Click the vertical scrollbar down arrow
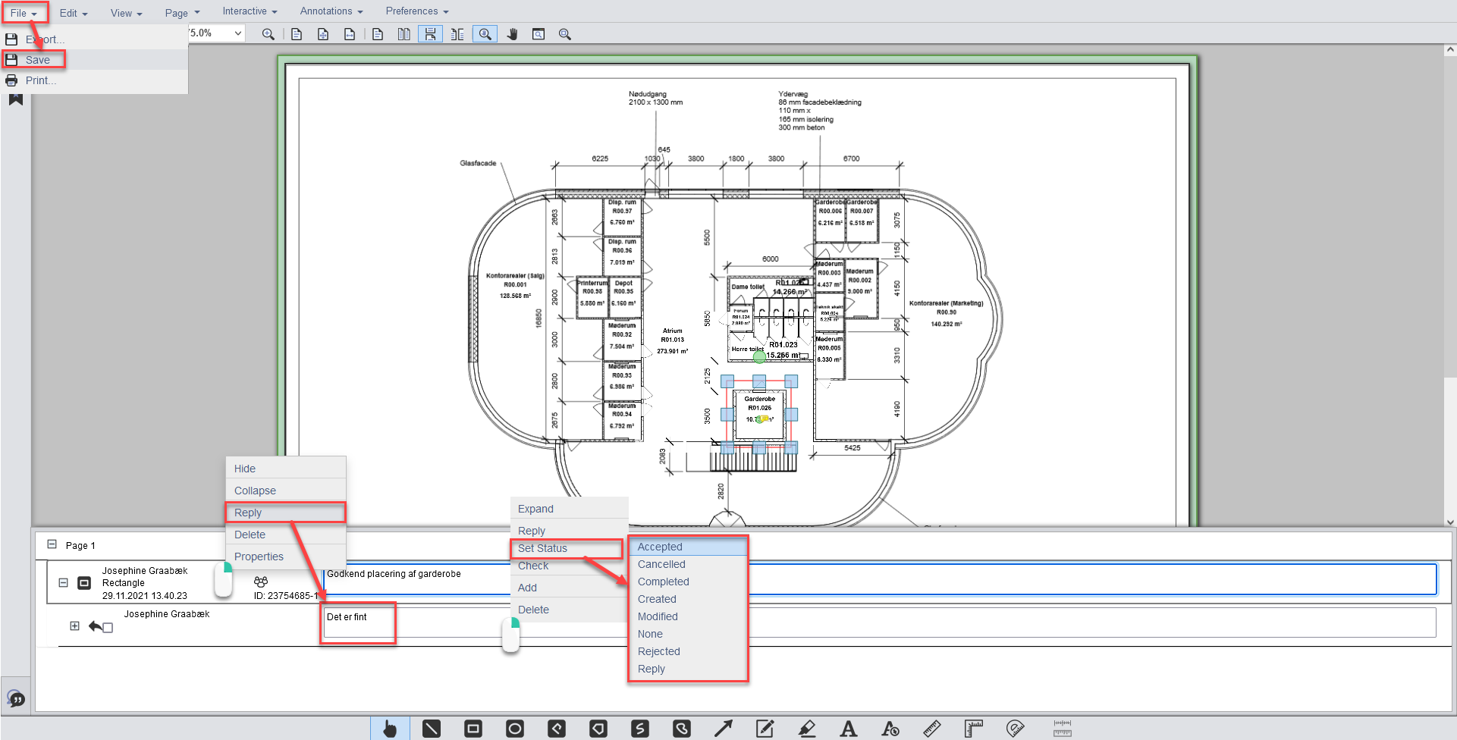 pyautogui.click(x=1450, y=522)
